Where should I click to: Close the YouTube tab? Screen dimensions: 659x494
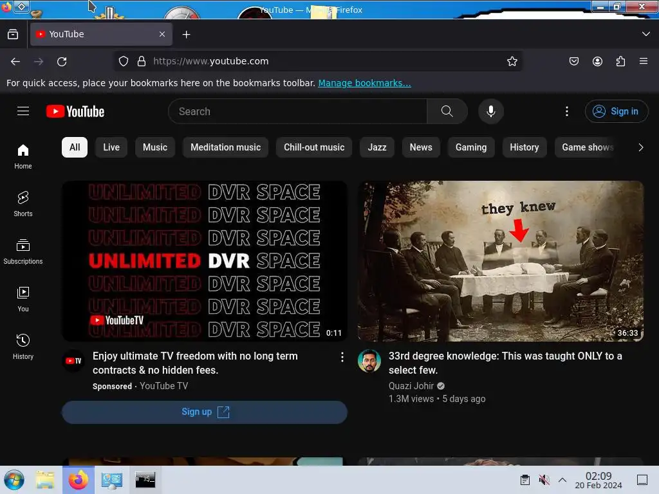tap(162, 34)
